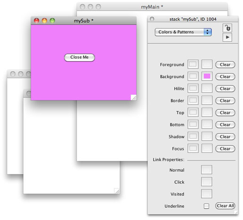Open Focus pattern chooser icon
The height and width of the screenshot is (220, 243).
193,148
